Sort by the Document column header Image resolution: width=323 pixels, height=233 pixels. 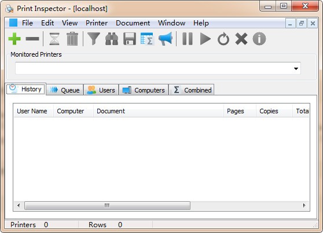tap(159, 111)
